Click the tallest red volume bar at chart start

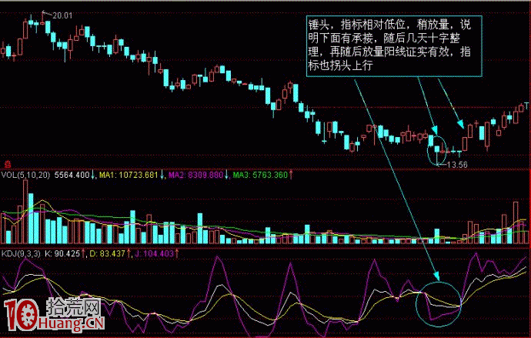(25, 212)
